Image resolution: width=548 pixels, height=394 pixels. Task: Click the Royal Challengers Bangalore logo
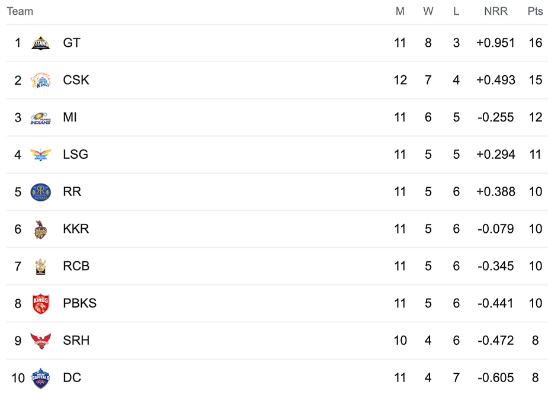point(41,266)
